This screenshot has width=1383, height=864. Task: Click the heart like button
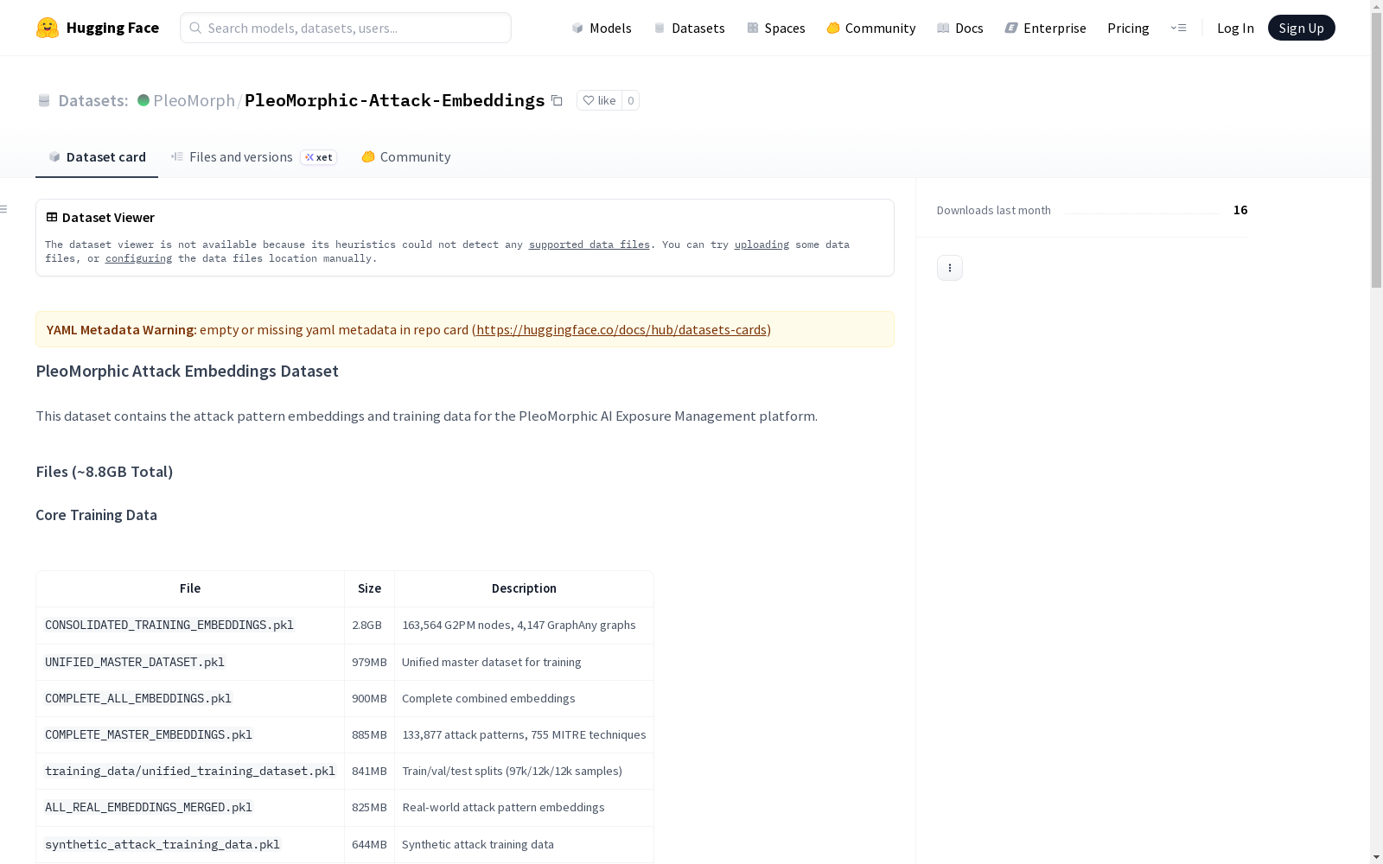pos(599,100)
